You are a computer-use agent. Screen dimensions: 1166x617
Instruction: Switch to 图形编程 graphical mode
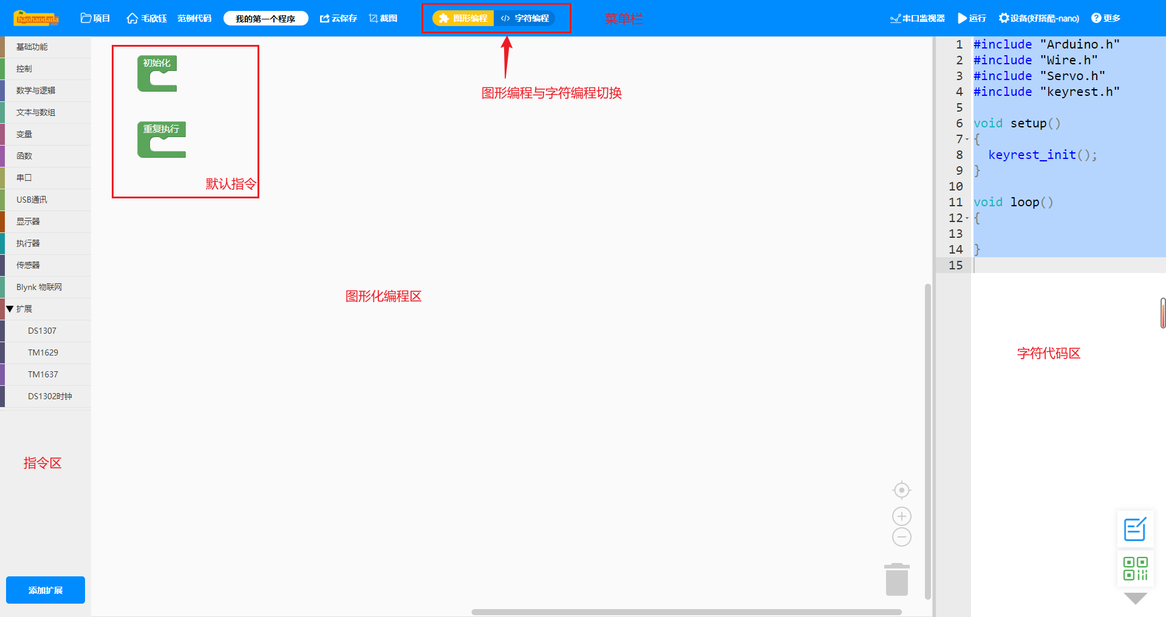[x=463, y=18]
